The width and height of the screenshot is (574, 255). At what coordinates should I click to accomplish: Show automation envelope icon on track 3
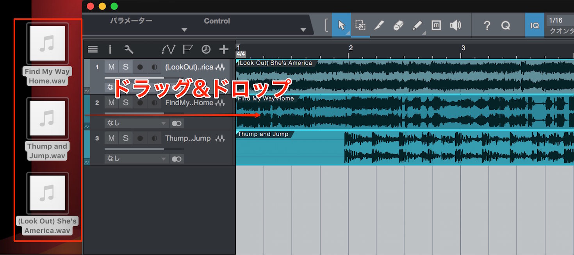pos(87,161)
